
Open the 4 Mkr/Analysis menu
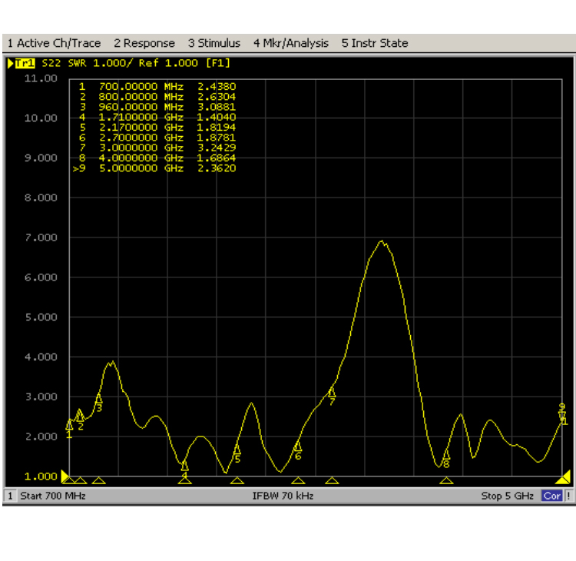point(291,43)
